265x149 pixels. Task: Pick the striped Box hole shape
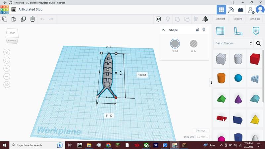(x=221, y=59)
